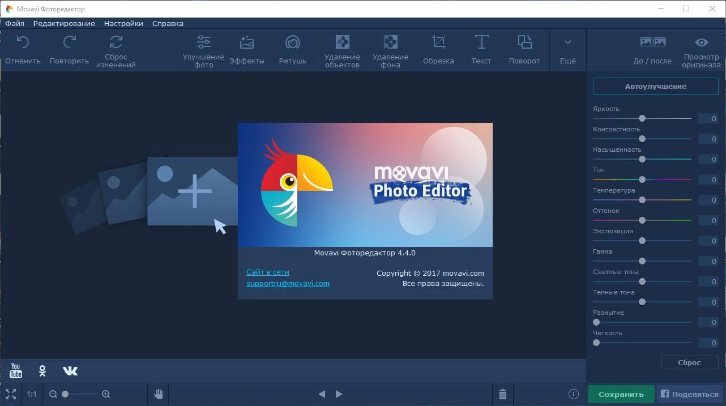Open the YouTube channel icon
The height and width of the screenshot is (406, 726).
click(16, 371)
